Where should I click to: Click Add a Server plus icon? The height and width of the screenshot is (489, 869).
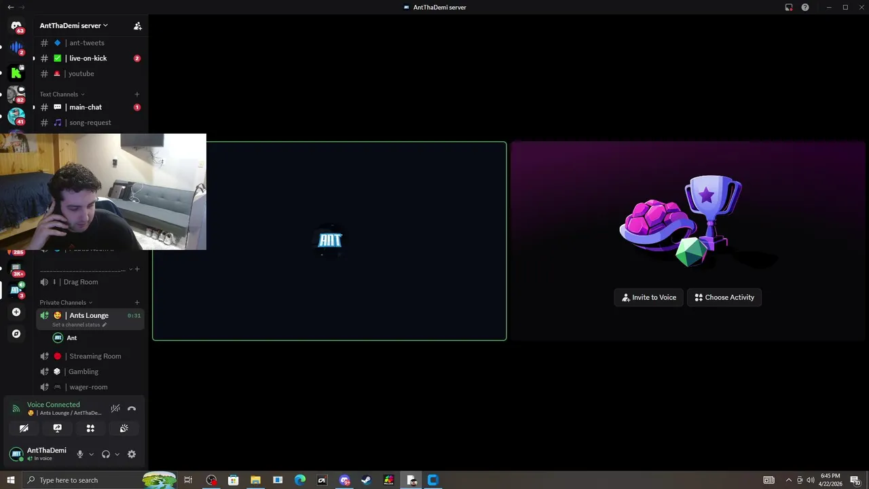[16, 312]
